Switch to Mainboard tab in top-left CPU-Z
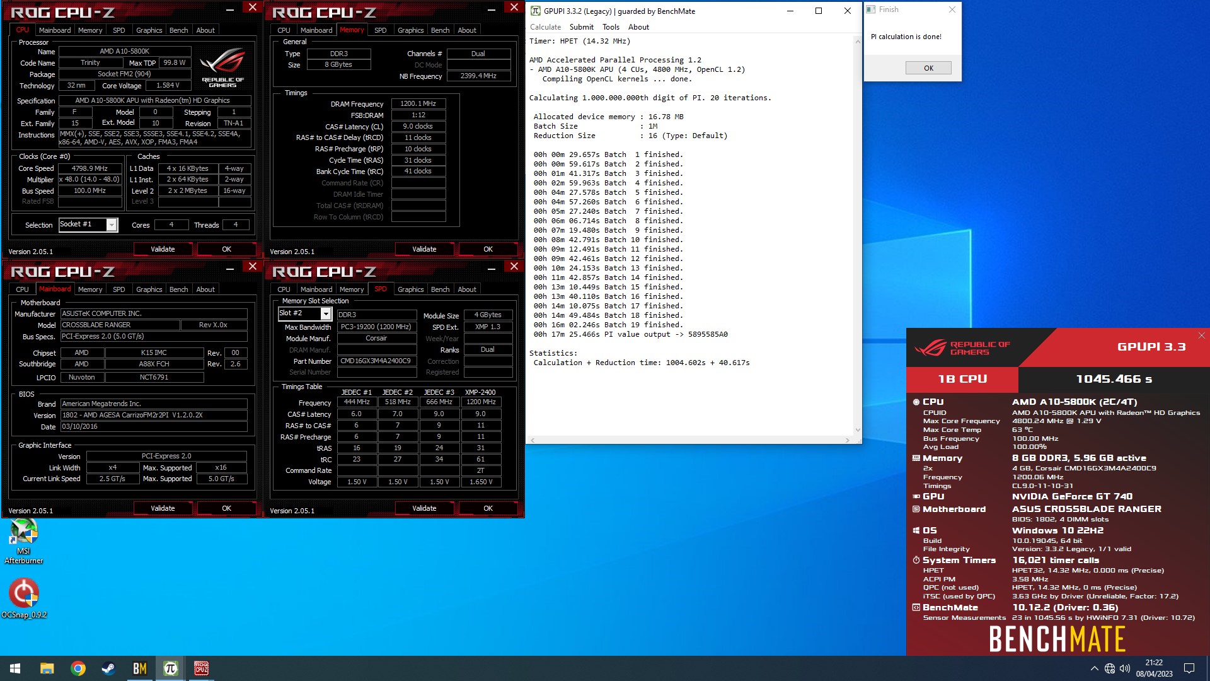 click(55, 30)
